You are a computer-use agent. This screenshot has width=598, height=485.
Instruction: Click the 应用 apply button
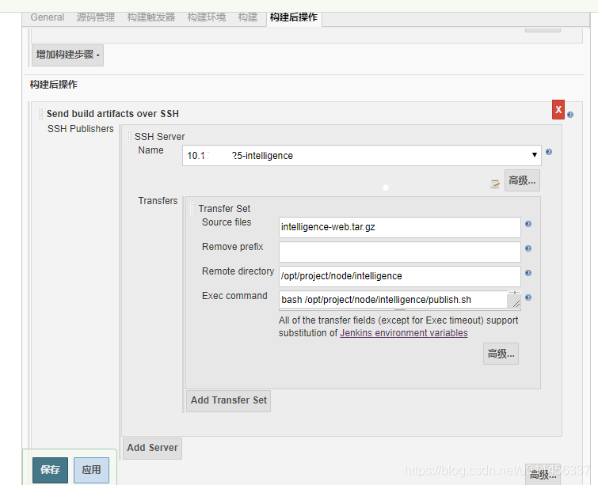tap(92, 470)
